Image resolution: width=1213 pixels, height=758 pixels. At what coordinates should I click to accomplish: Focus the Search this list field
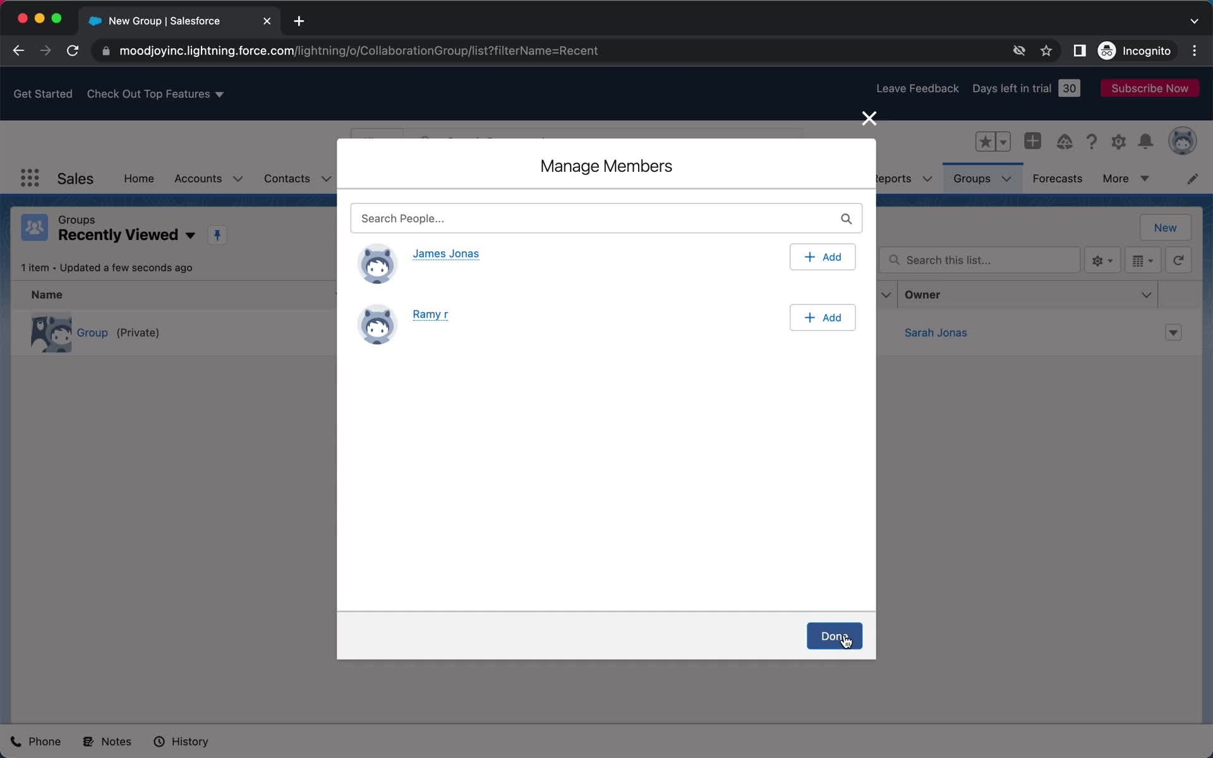pyautogui.click(x=979, y=260)
